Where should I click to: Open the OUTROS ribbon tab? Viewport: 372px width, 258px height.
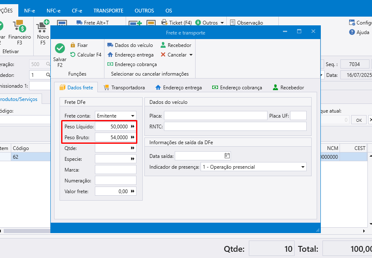144,11
